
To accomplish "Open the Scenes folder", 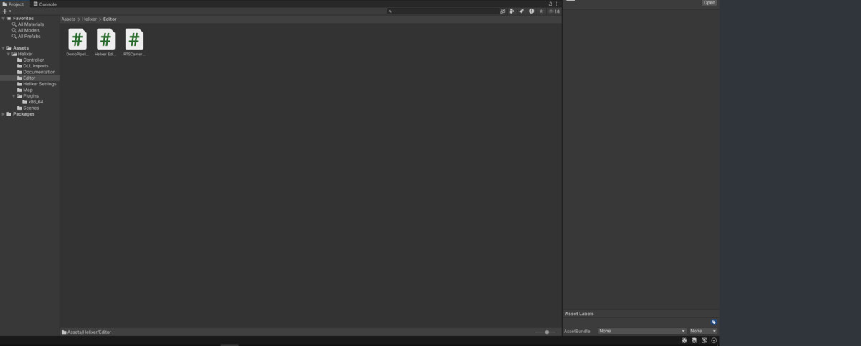I will point(28,108).
